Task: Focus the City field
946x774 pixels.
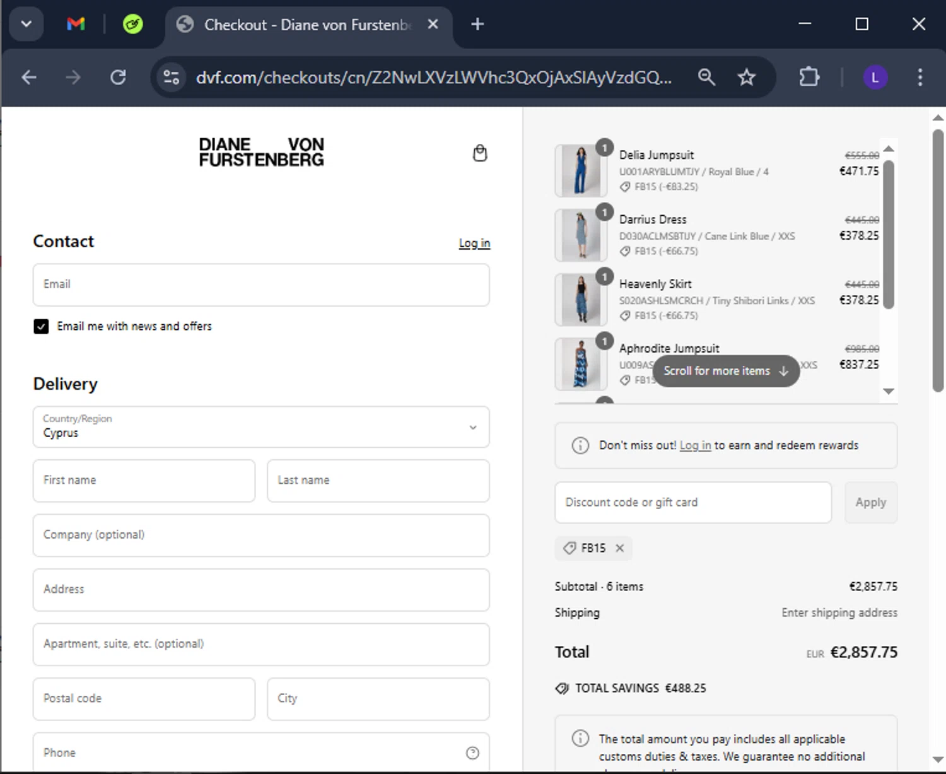Action: click(378, 699)
